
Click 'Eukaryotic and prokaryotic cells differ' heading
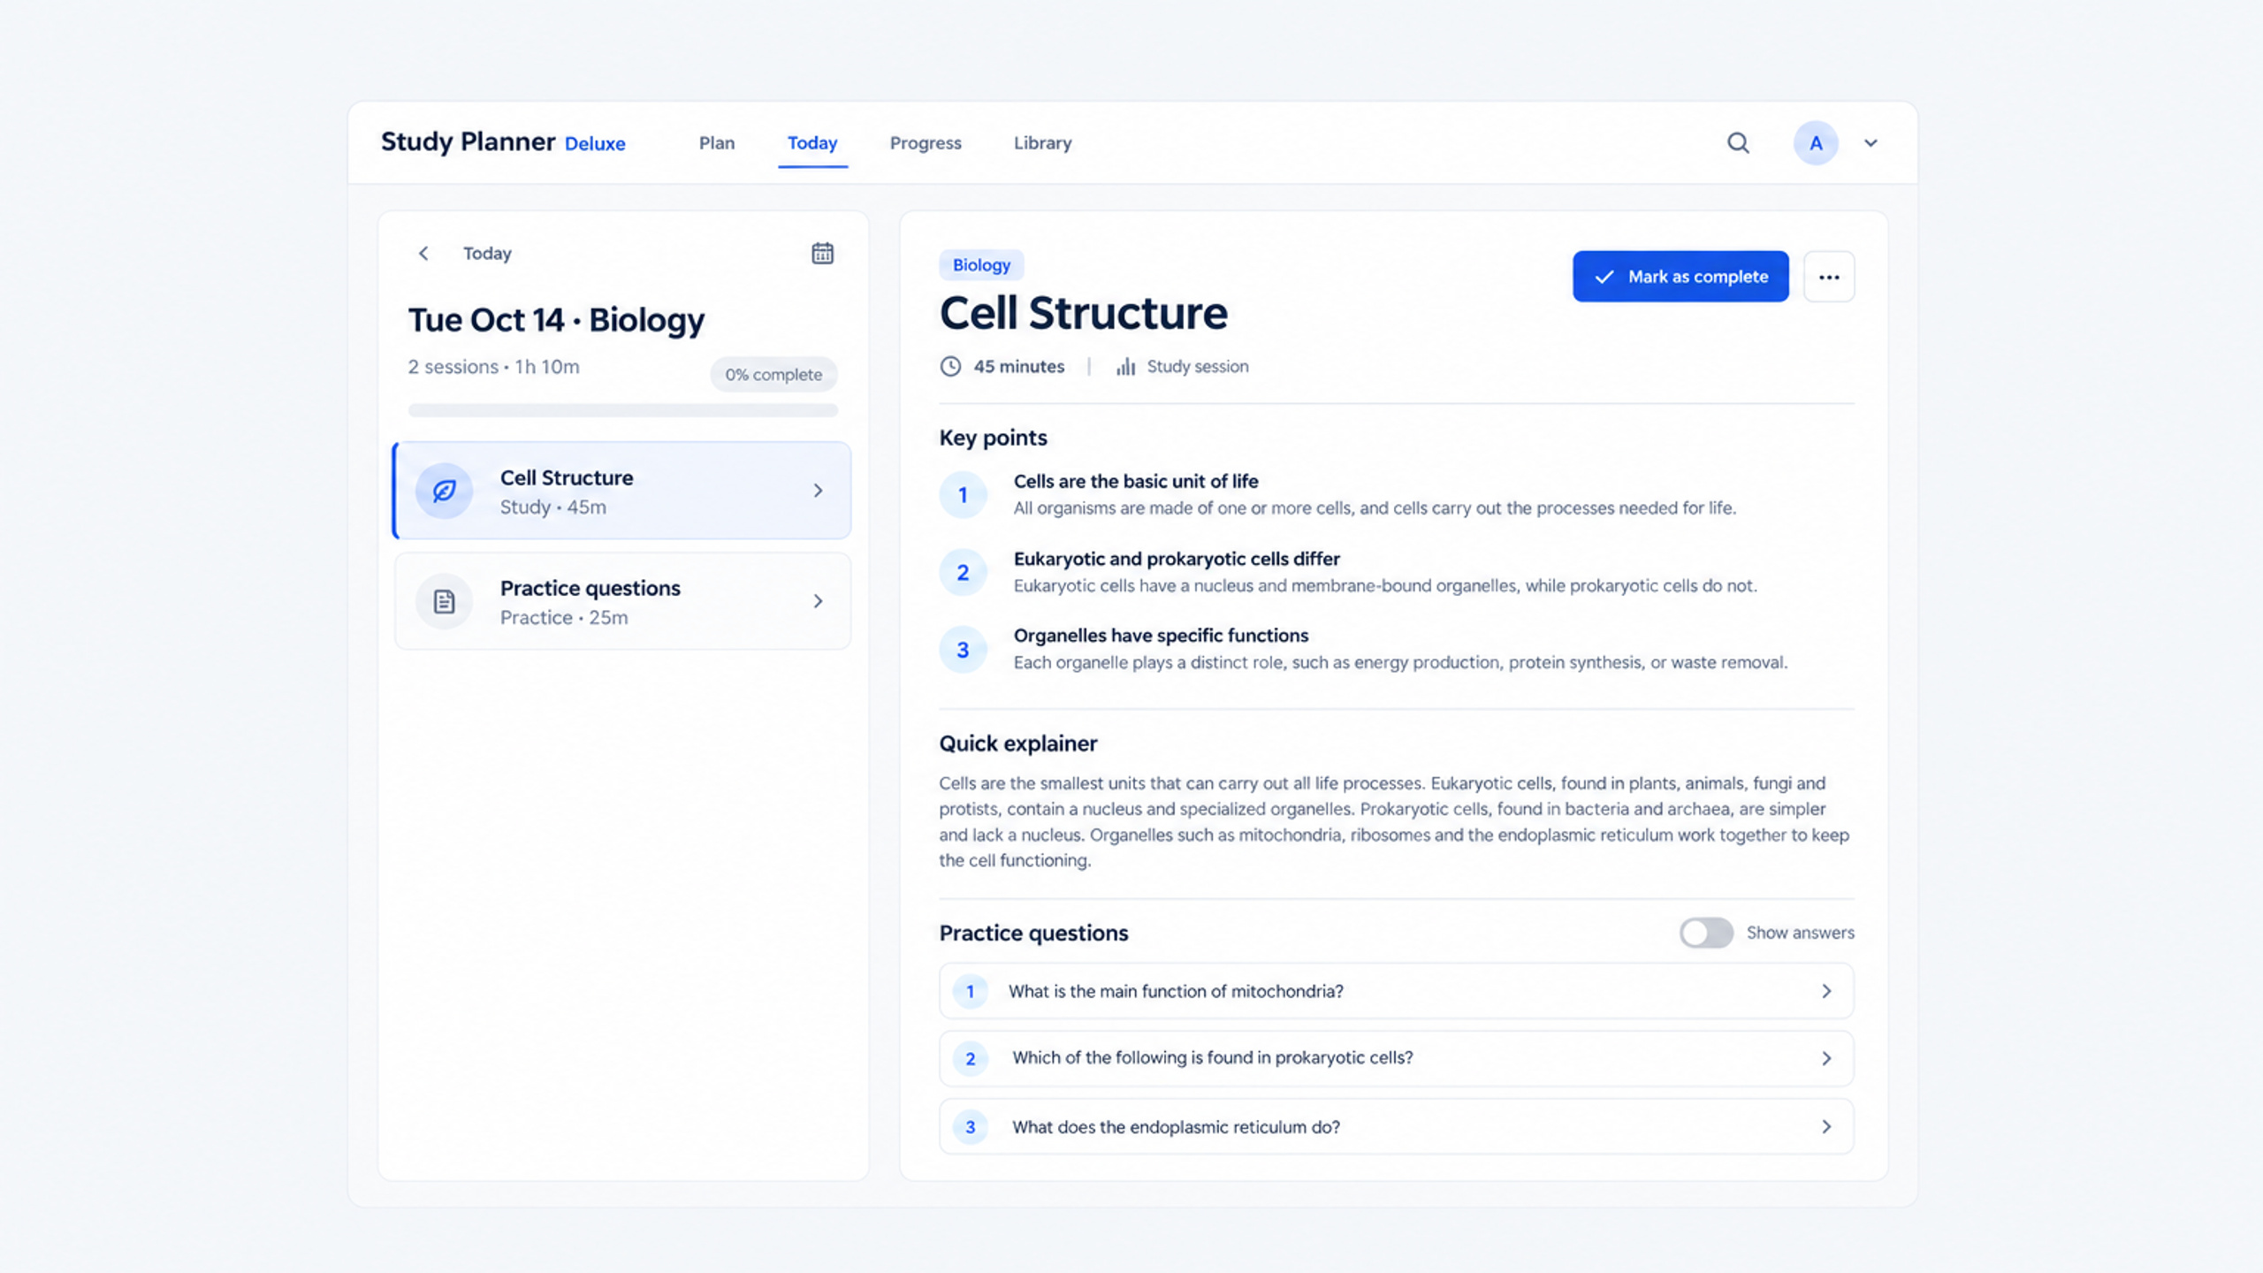click(x=1177, y=559)
